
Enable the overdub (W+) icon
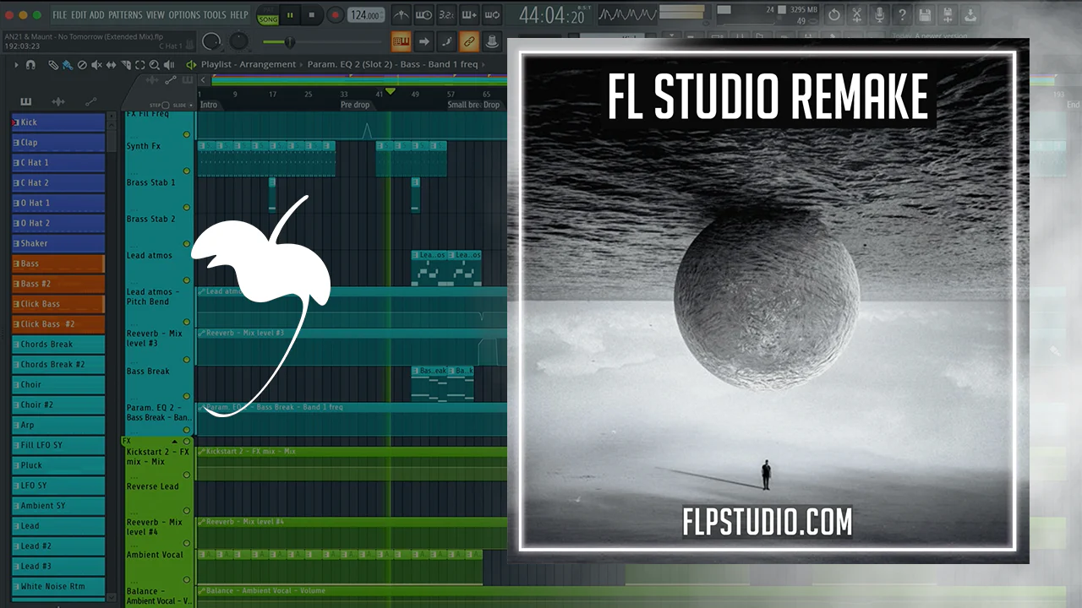pos(469,15)
